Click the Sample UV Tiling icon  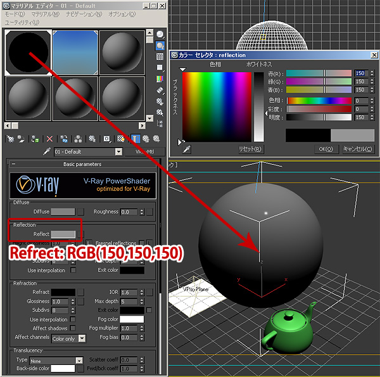point(160,67)
